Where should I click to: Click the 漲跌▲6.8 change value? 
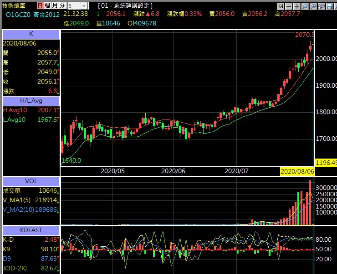pos(146,14)
